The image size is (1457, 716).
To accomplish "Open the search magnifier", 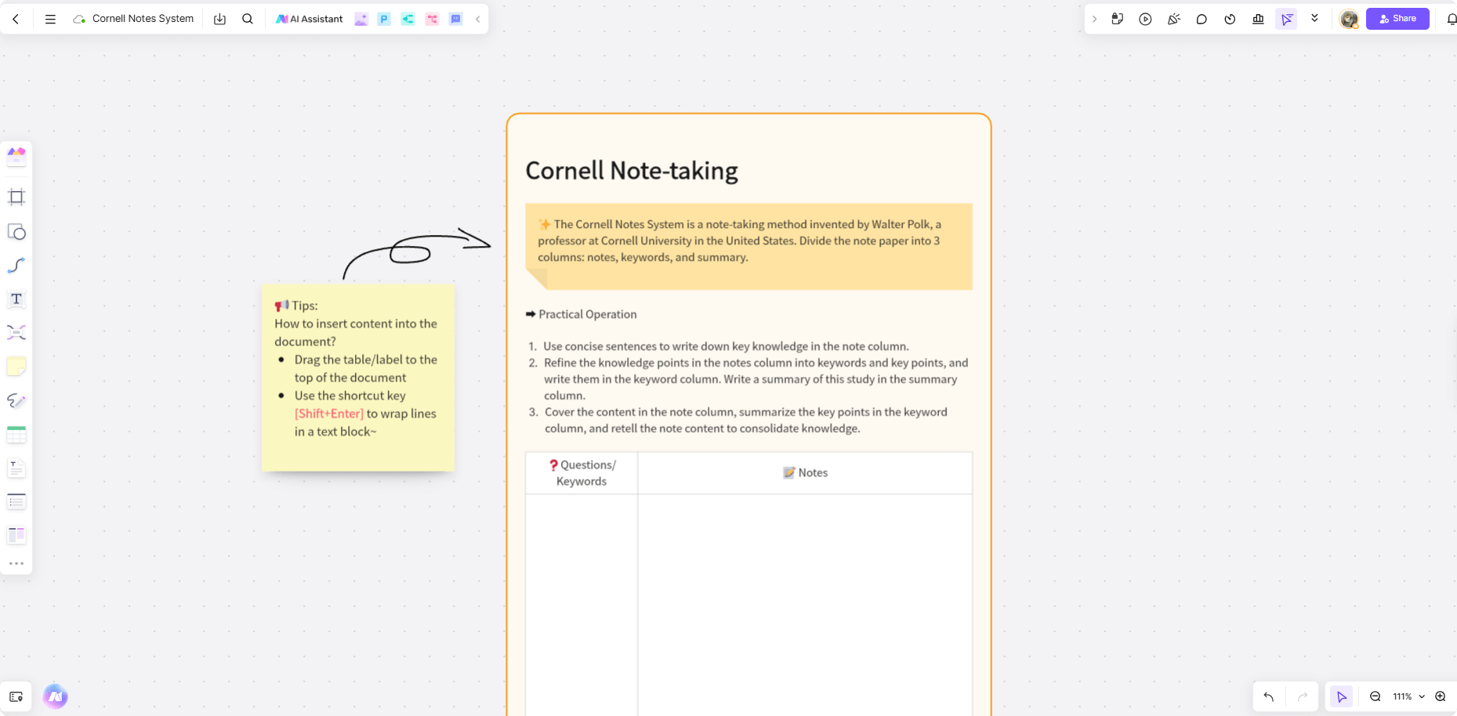I will (x=248, y=19).
